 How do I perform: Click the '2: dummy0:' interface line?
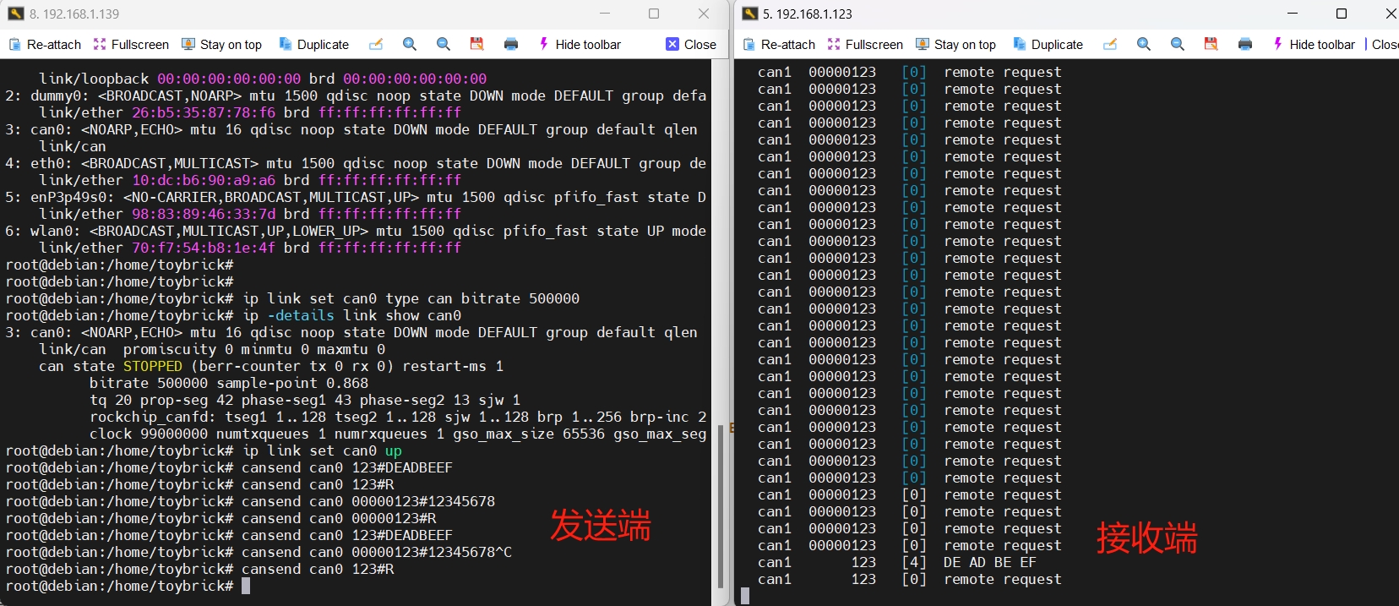click(356, 96)
